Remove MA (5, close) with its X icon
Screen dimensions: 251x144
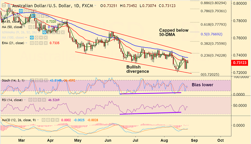tap(42, 22)
